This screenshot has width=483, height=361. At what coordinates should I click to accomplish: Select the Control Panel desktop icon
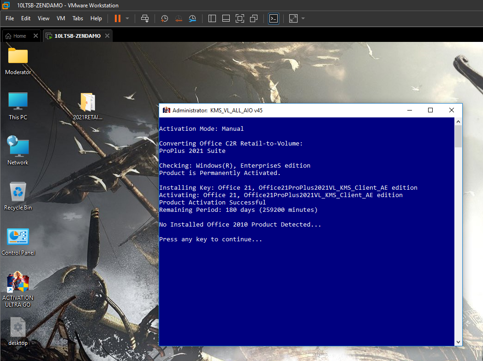point(18,242)
